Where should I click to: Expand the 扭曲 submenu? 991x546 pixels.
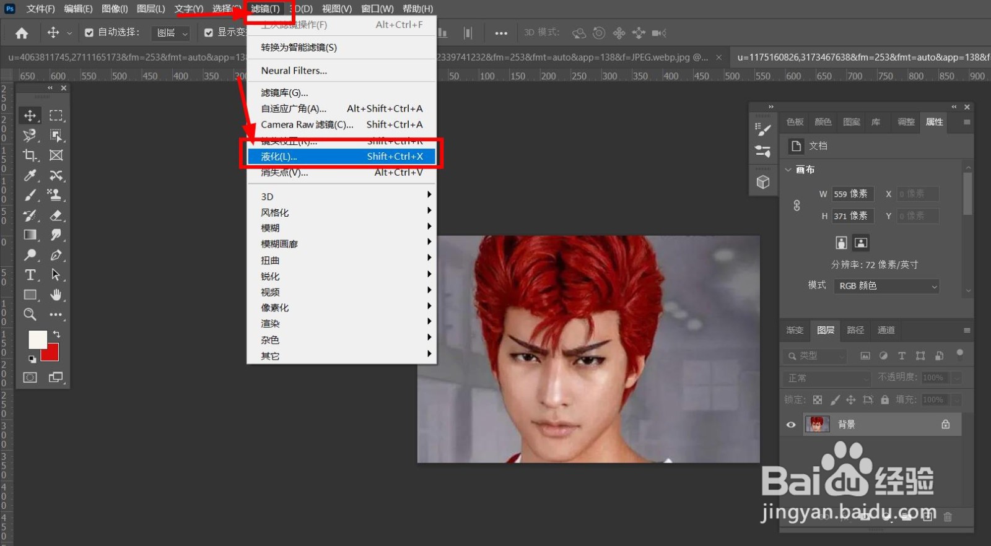[342, 260]
